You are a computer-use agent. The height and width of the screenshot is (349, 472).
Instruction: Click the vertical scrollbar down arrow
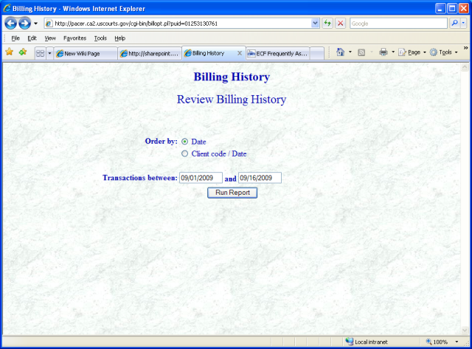coord(465,331)
